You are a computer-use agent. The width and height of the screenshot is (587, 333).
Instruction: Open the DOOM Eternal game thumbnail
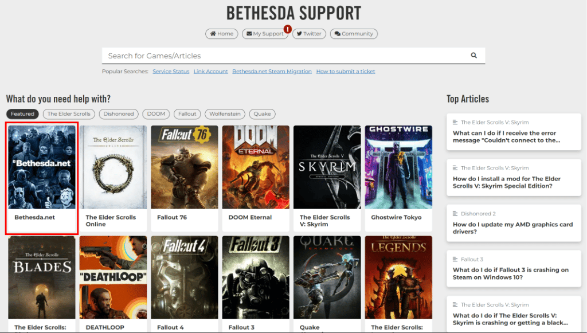(x=255, y=166)
